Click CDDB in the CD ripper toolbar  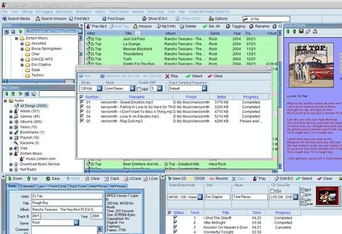(x=197, y=178)
